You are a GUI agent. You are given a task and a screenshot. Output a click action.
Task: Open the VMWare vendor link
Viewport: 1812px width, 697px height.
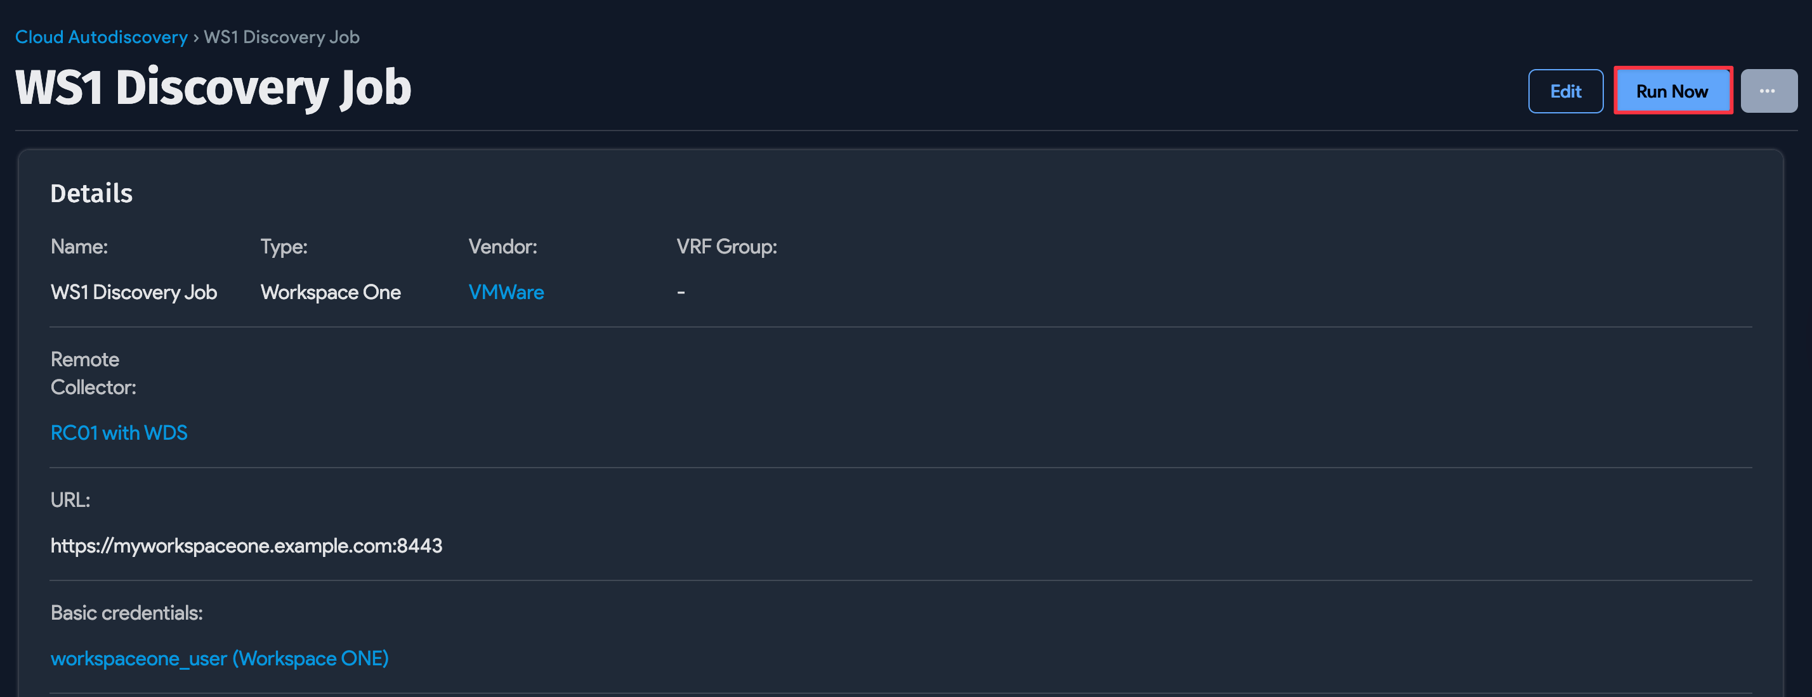(506, 292)
